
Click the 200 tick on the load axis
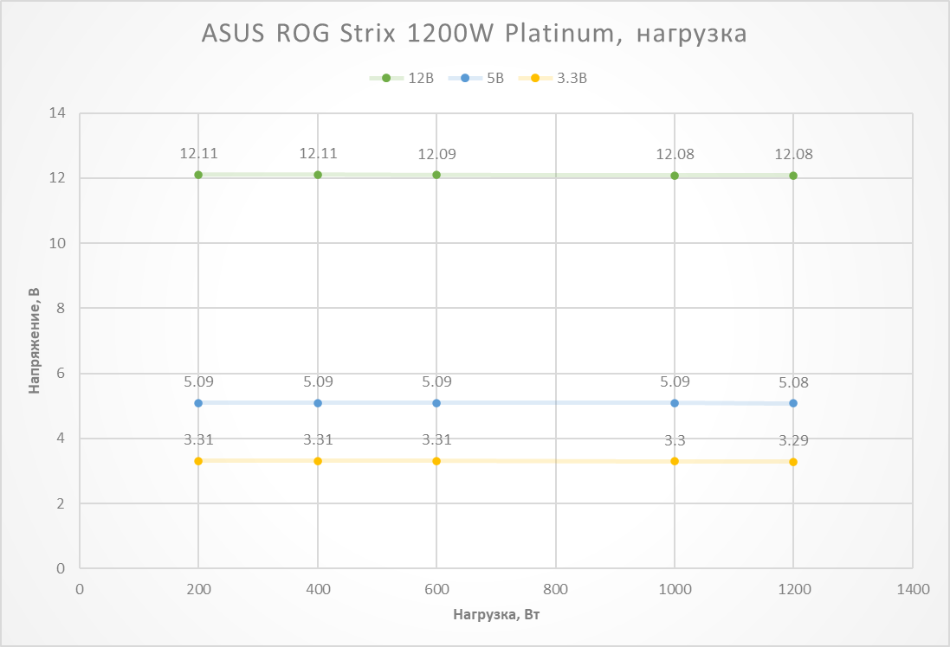(198, 590)
